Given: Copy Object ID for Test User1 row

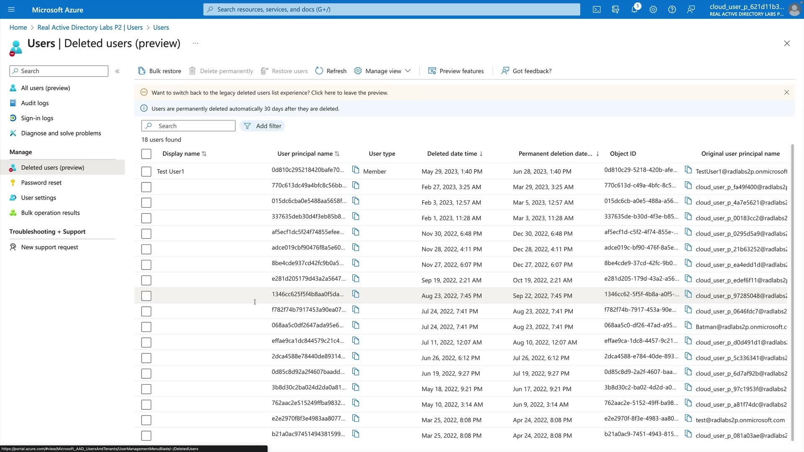Looking at the screenshot, I should pyautogui.click(x=688, y=170).
